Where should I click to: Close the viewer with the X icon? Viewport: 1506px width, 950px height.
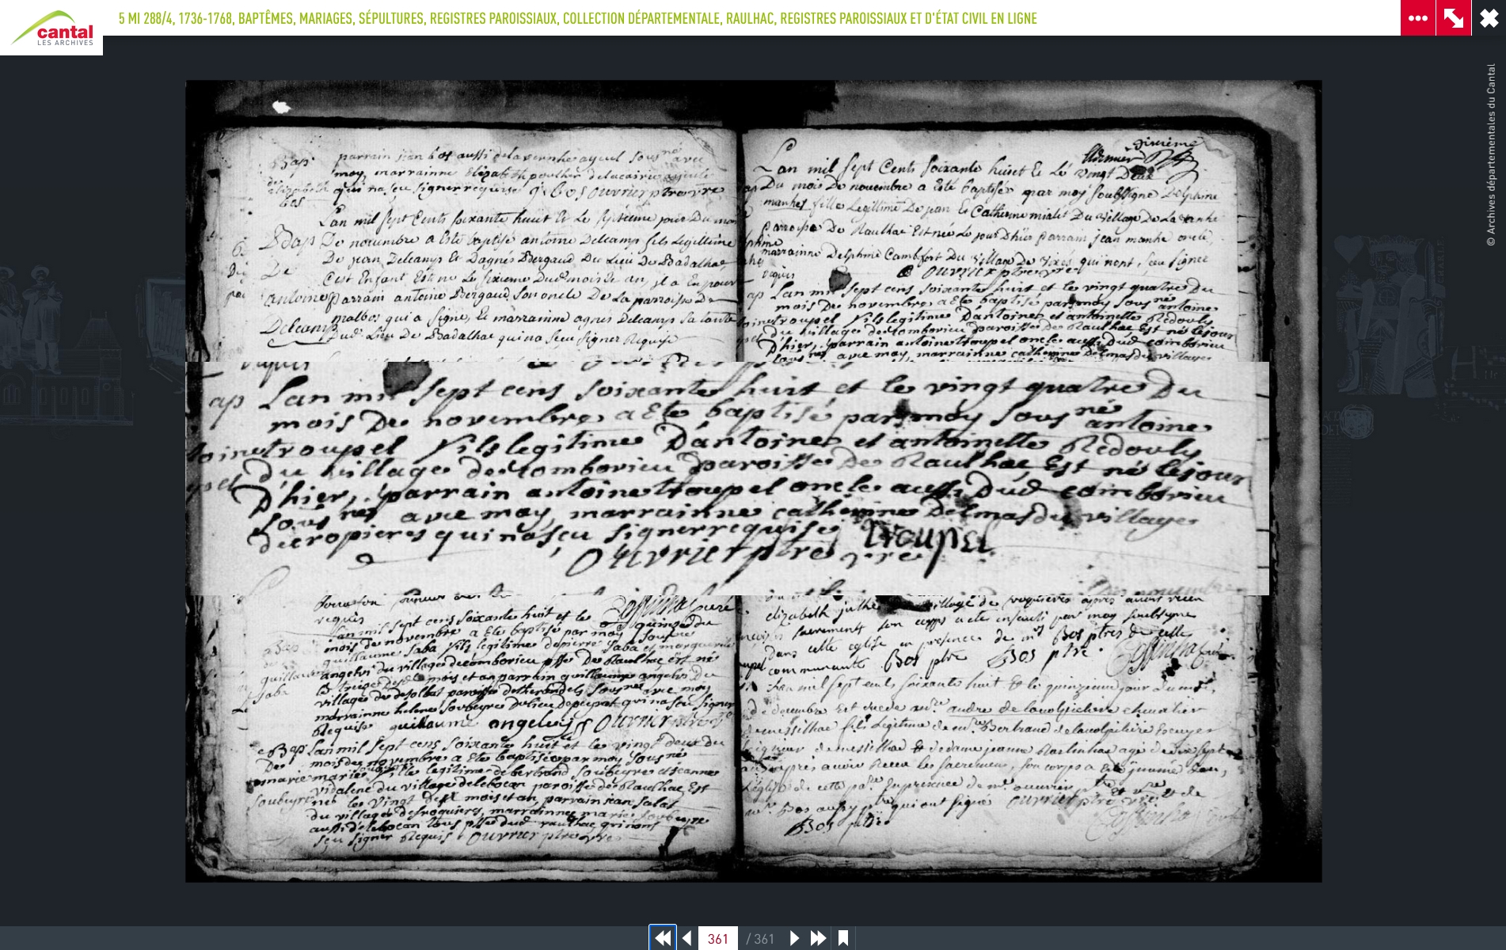1489,17
